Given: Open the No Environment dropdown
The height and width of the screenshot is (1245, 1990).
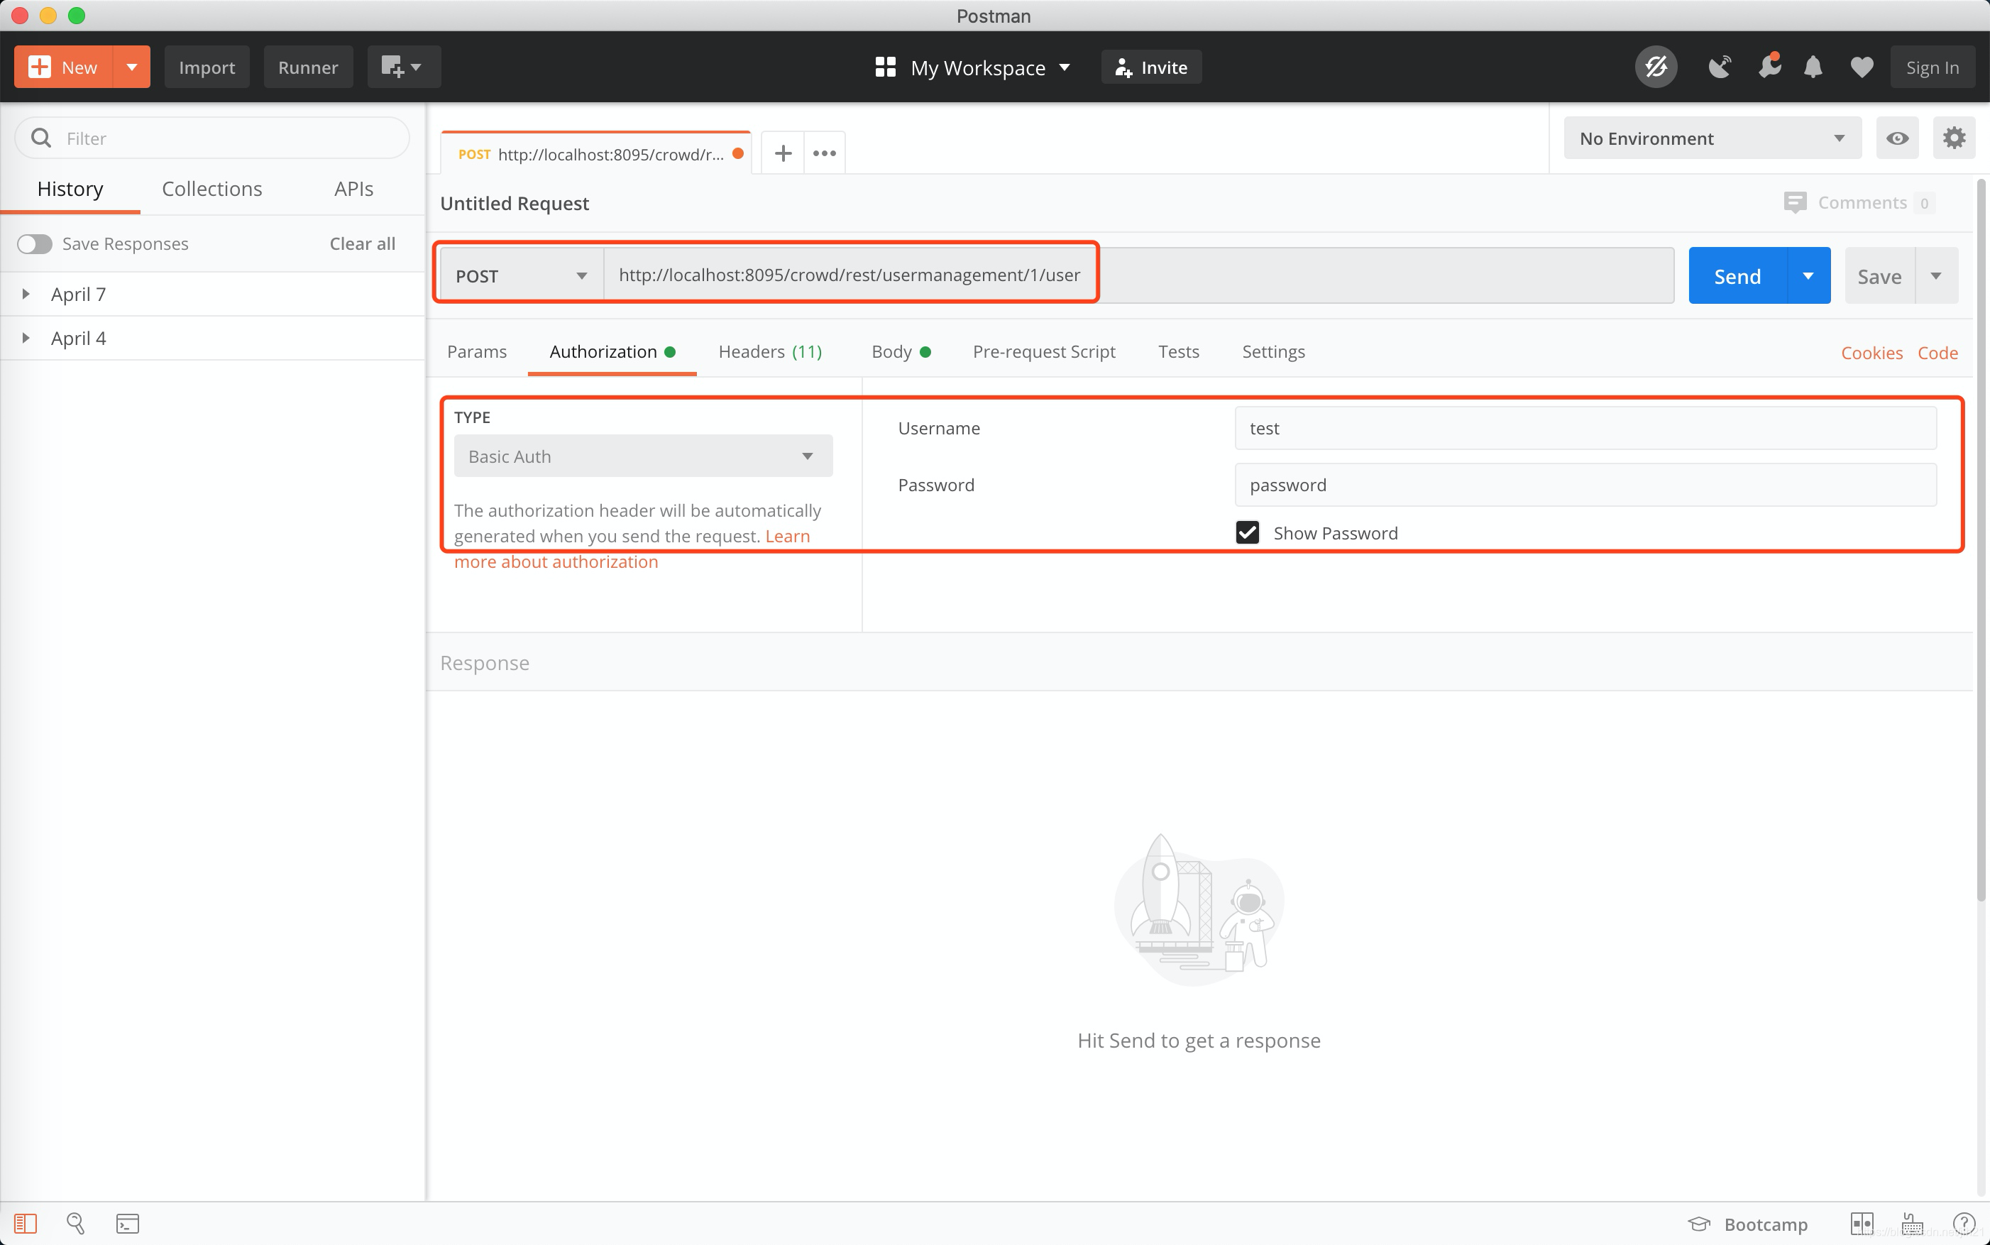Looking at the screenshot, I should (x=1712, y=138).
